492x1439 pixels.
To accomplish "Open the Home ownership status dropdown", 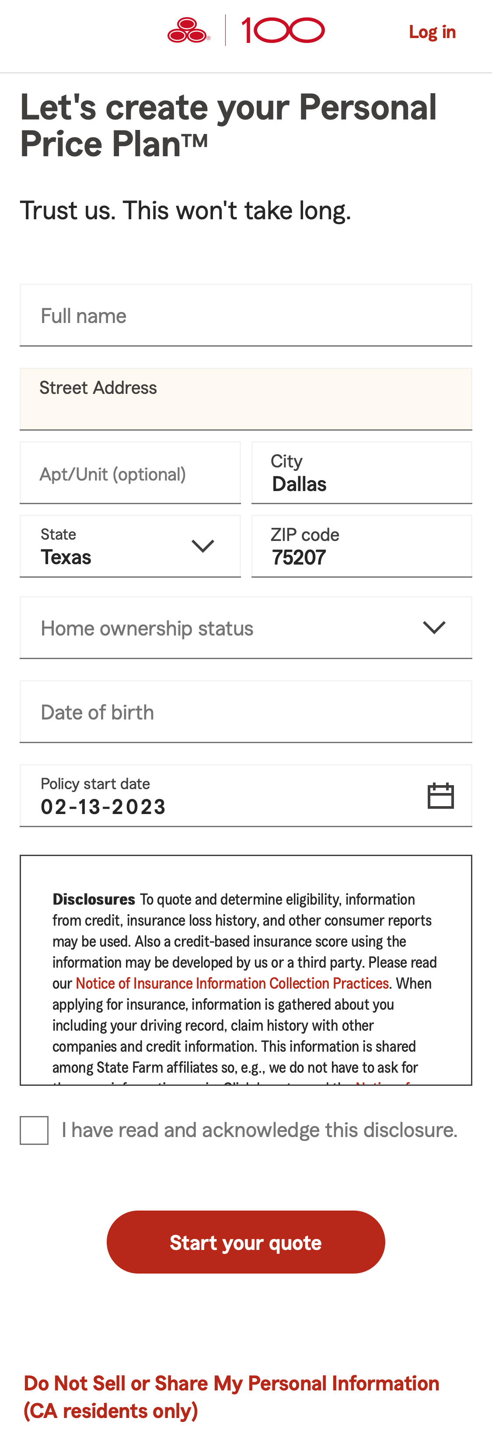I will point(246,628).
